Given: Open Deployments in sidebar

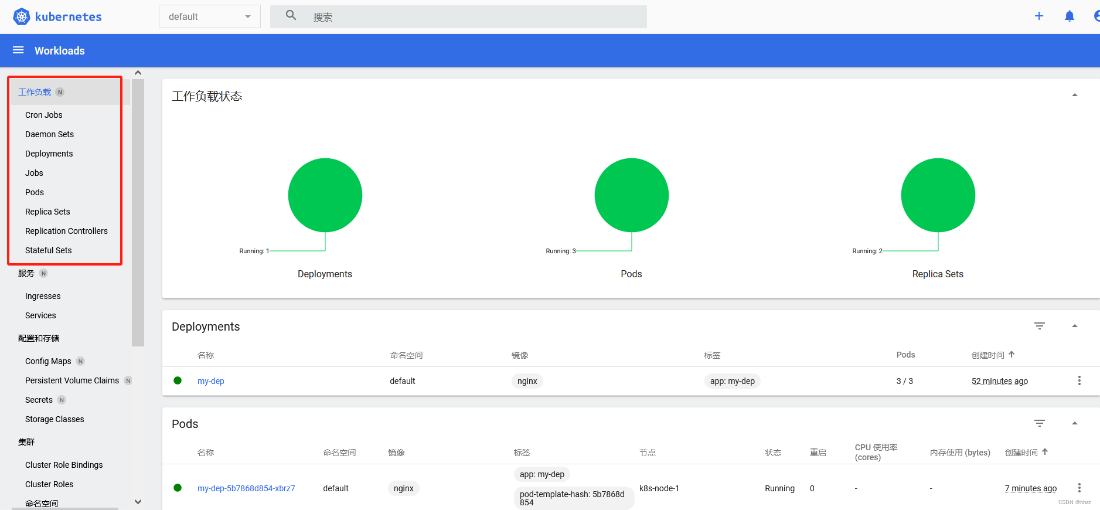Looking at the screenshot, I should [x=49, y=154].
